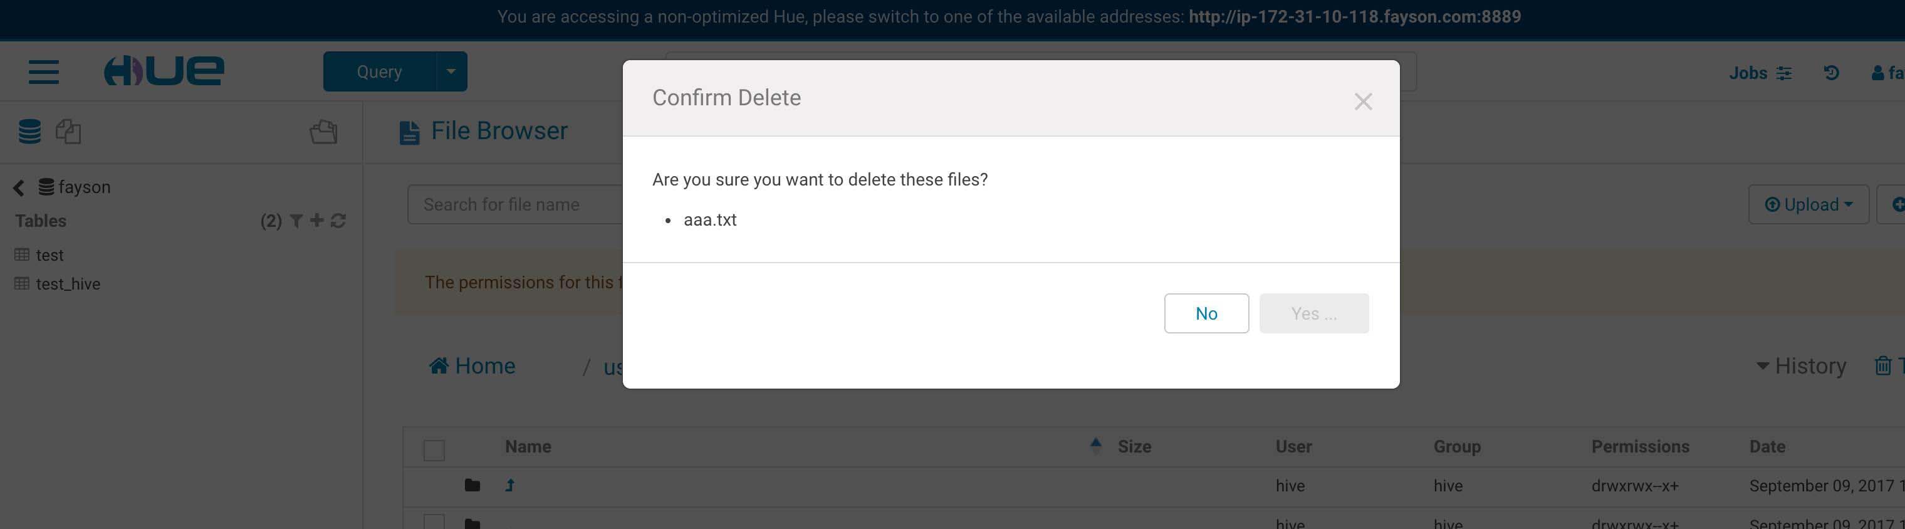Refresh the tables list

338,221
